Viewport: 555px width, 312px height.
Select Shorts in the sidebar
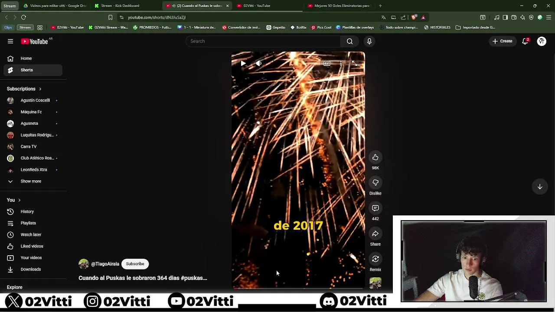pyautogui.click(x=33, y=70)
